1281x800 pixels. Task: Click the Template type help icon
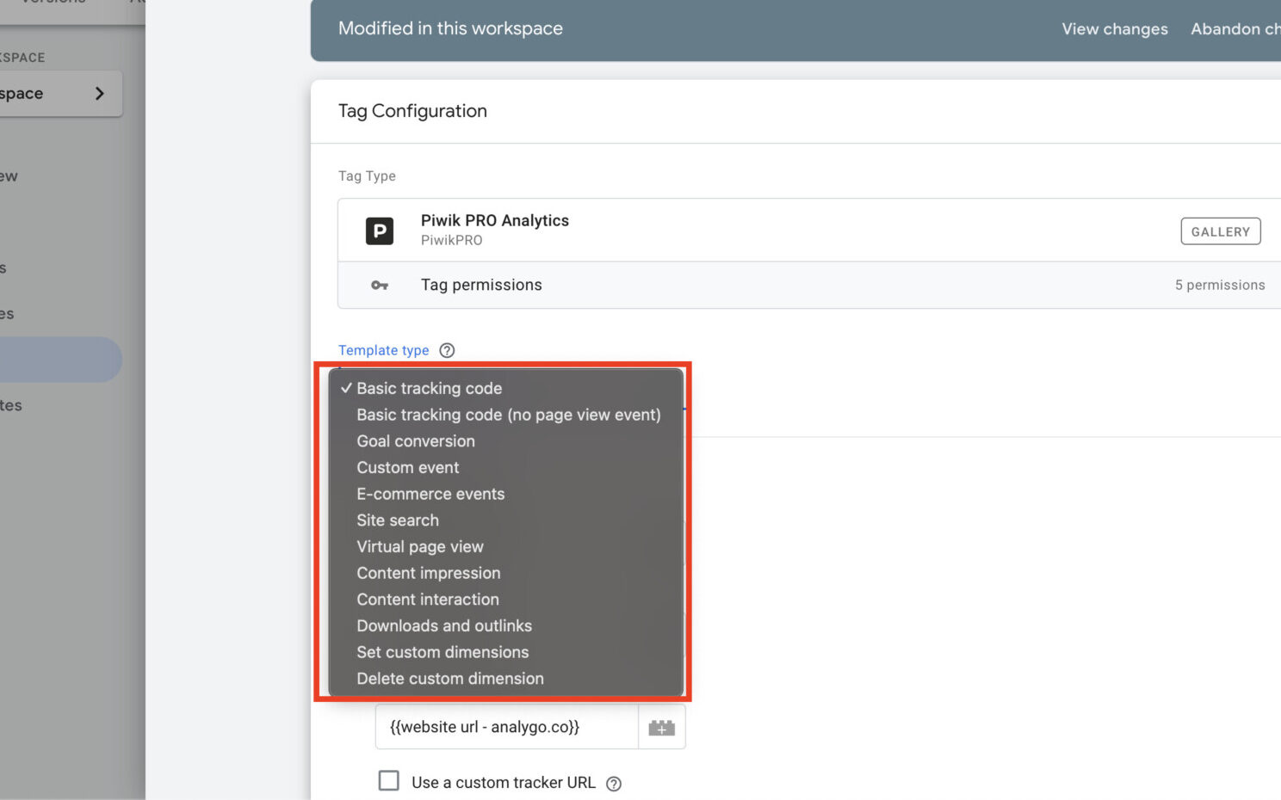tap(447, 350)
